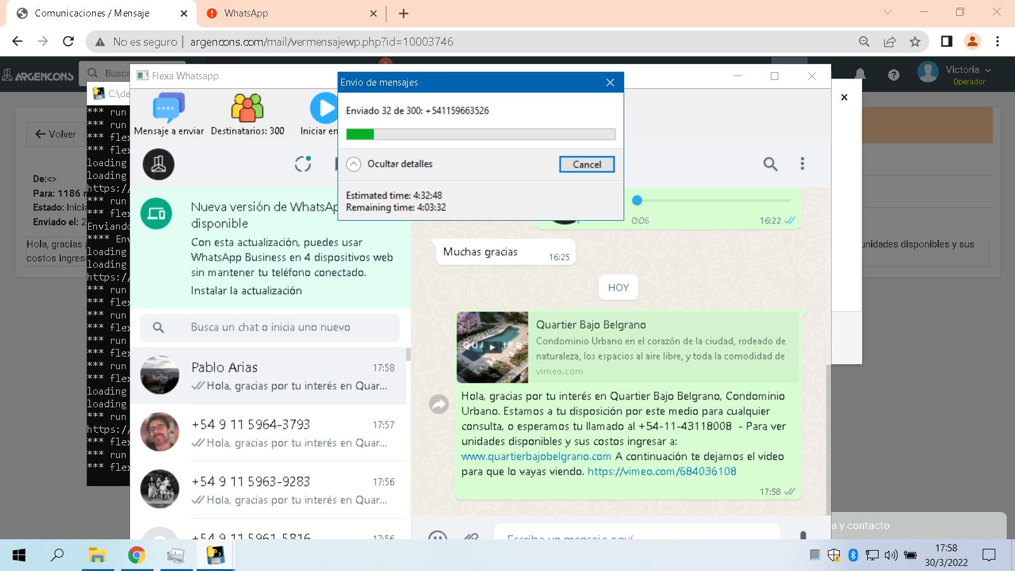This screenshot has height=571, width=1015.
Task: Open www.quartierbajobelgrano.com link in message
Action: pos(536,456)
